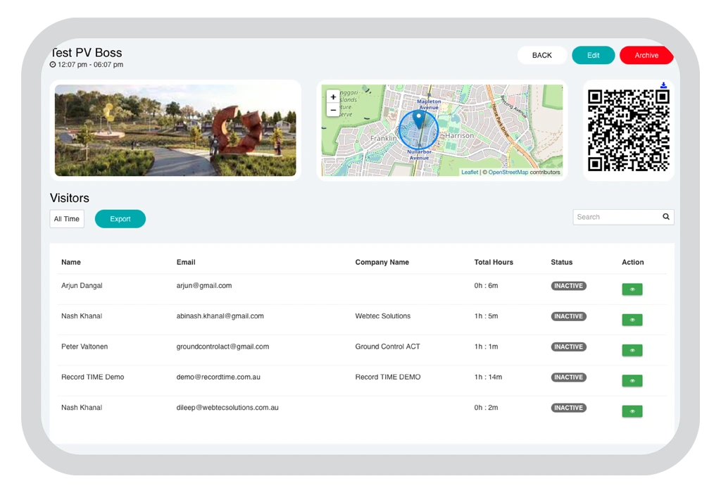Viewport: 721px width, 493px height.
Task: Click the site park photo thumbnail
Action: tap(175, 130)
